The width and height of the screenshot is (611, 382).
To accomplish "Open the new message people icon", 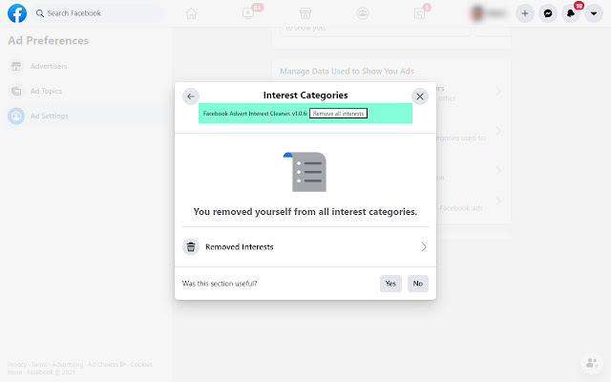I will (x=592, y=363).
